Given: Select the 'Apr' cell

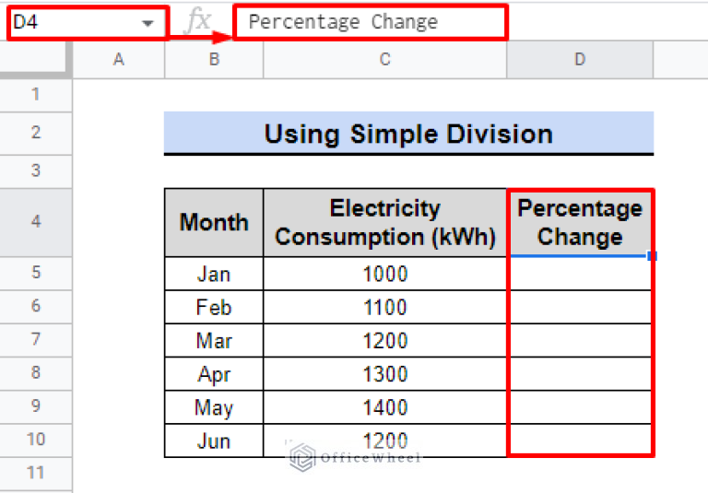Looking at the screenshot, I should pyautogui.click(x=214, y=374).
